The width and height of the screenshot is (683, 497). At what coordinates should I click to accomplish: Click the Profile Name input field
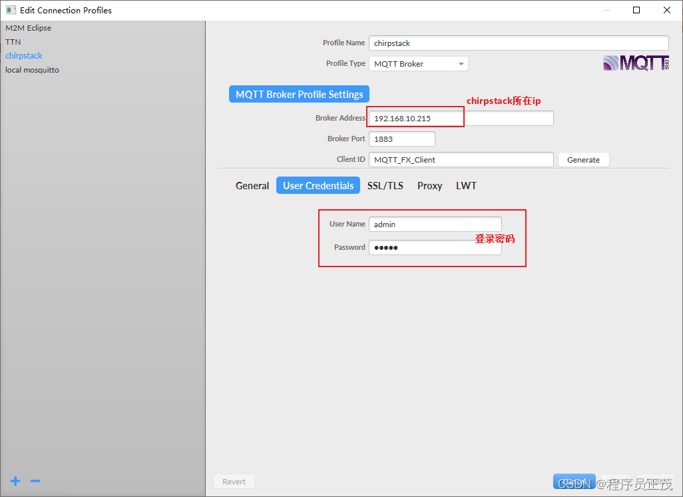tap(519, 43)
